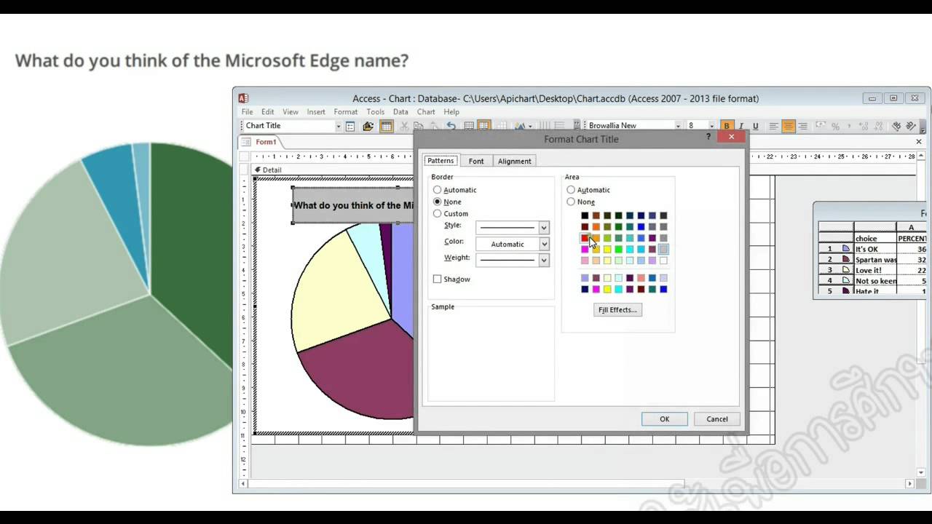Click the Access application icon in title bar
Image resolution: width=932 pixels, height=524 pixels.
coord(243,98)
